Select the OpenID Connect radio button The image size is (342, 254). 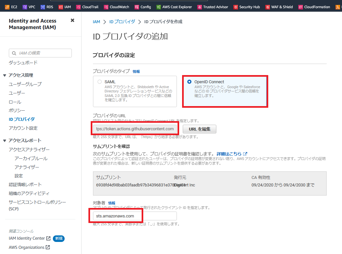click(x=189, y=82)
